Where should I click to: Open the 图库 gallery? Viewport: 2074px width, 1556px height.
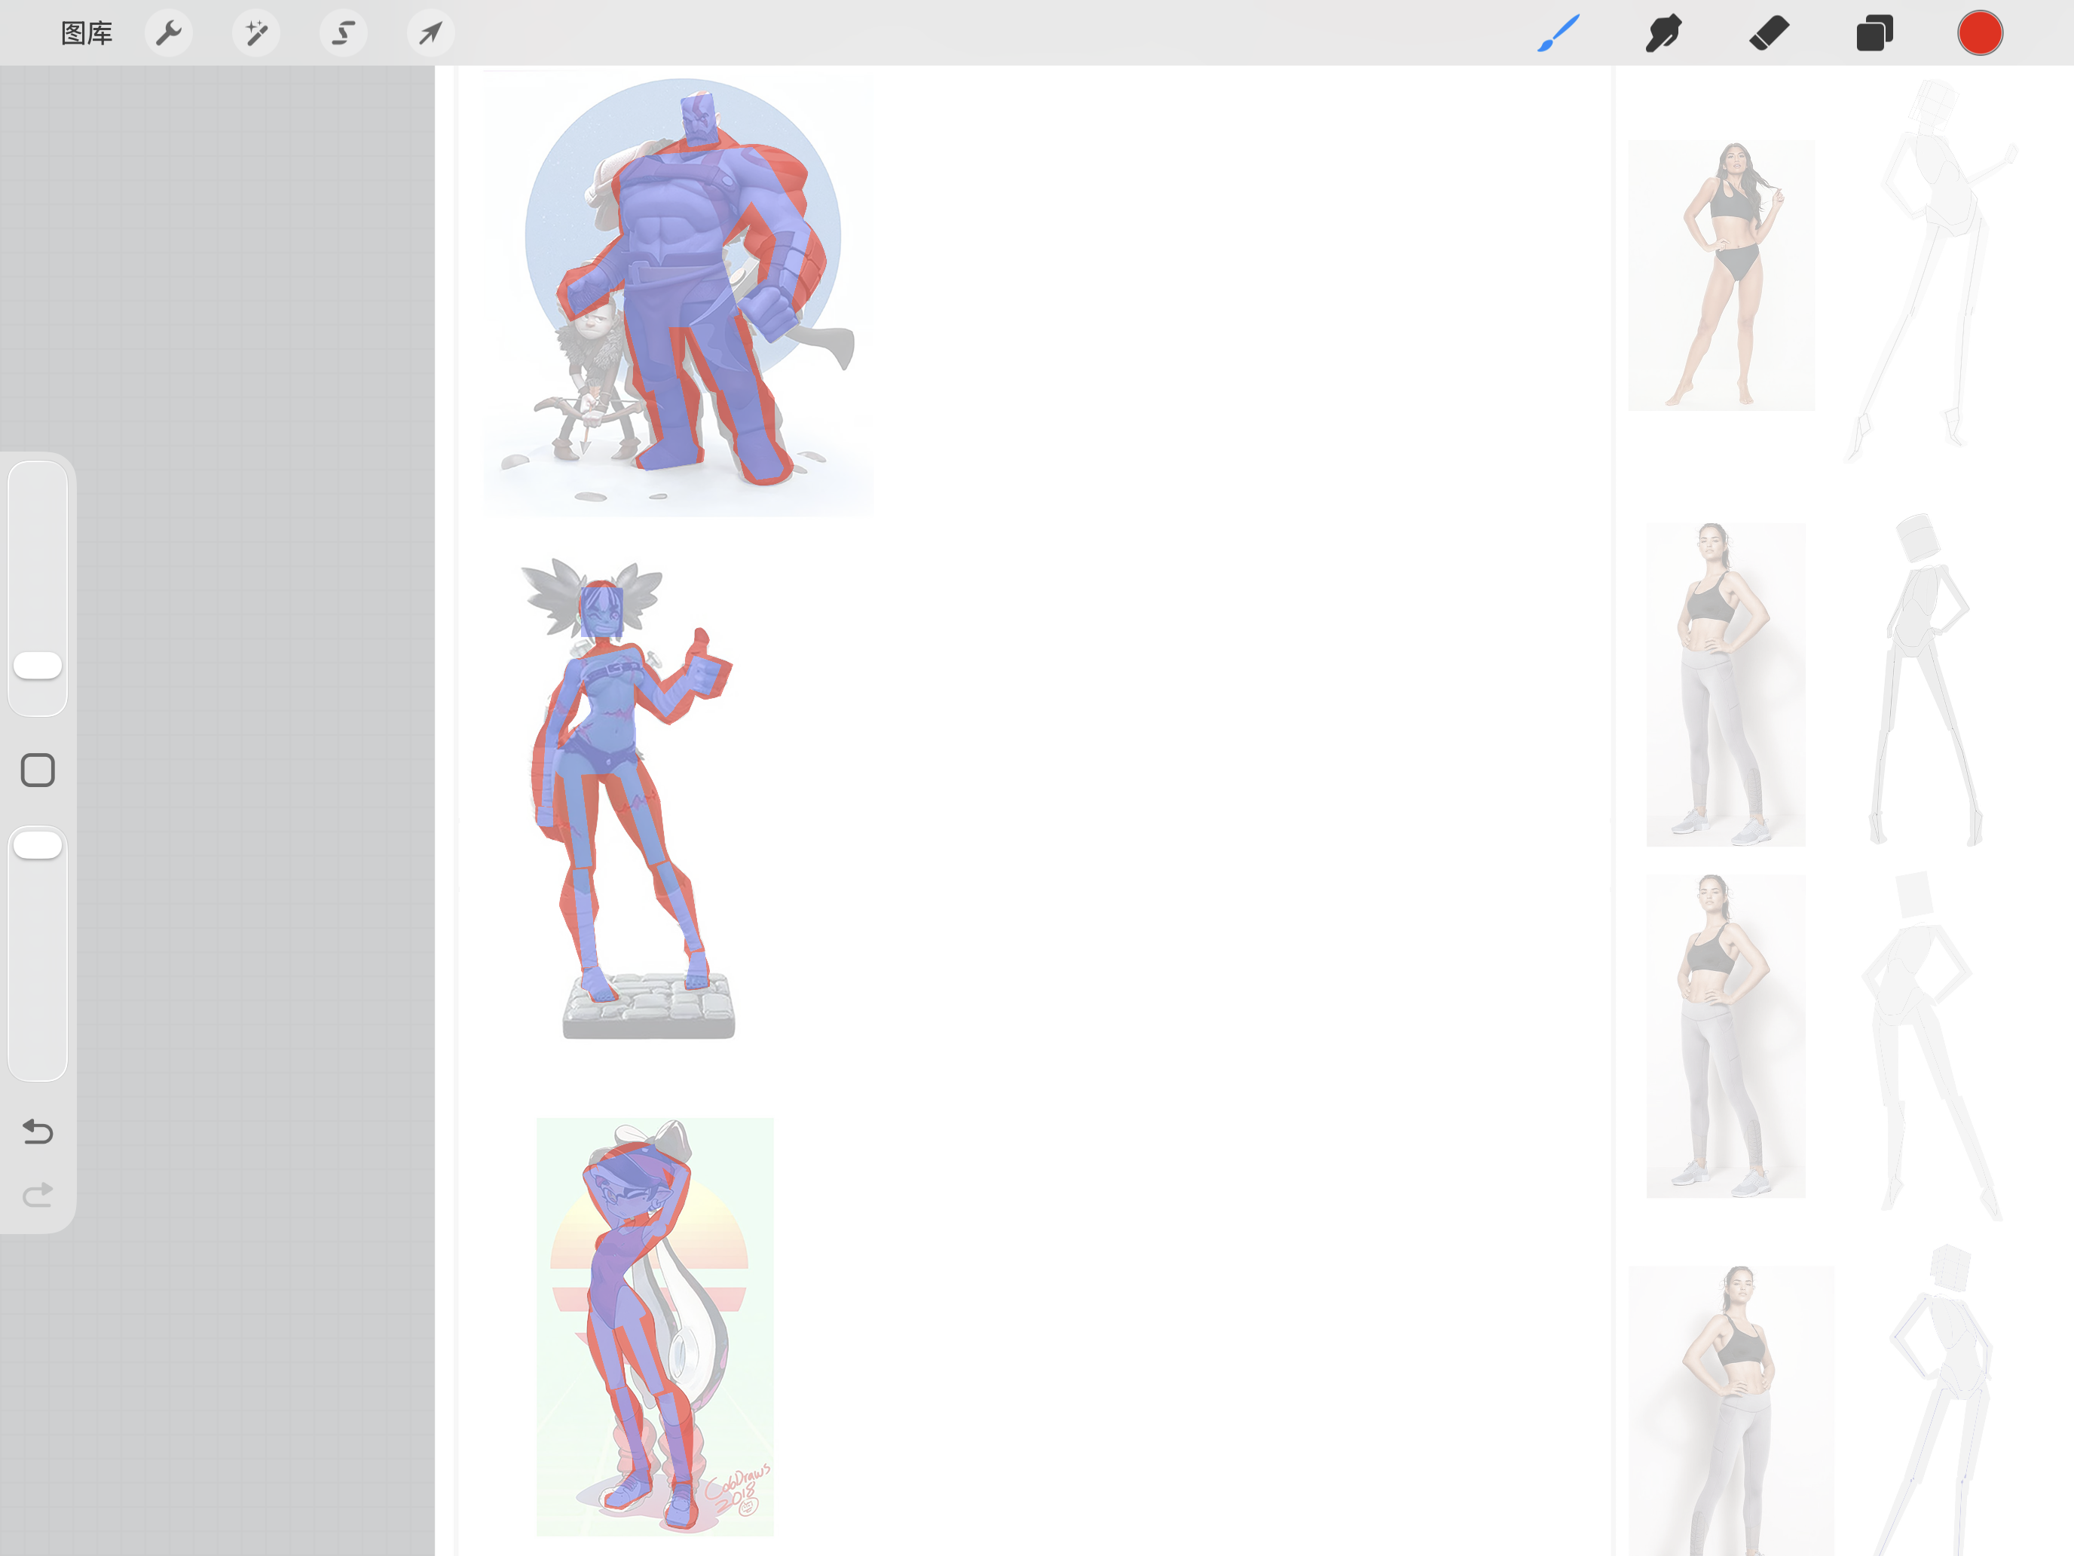[86, 34]
